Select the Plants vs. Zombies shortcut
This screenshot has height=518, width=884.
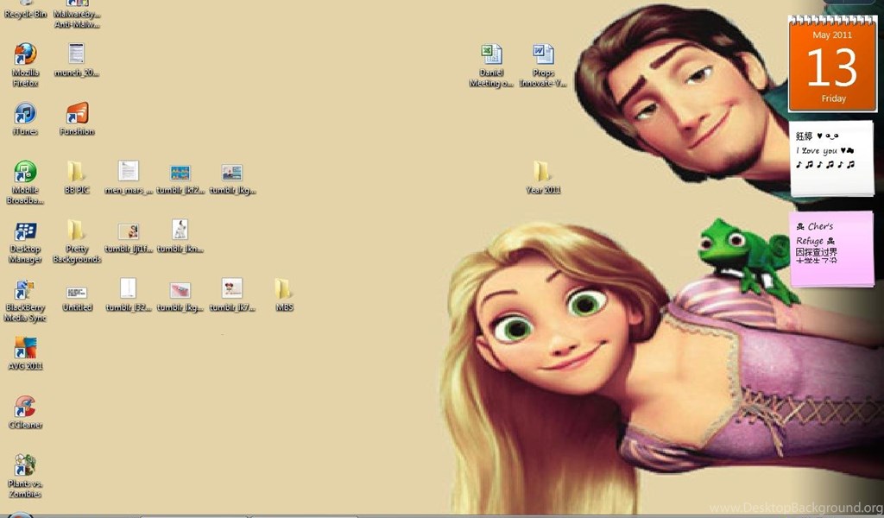(x=25, y=477)
